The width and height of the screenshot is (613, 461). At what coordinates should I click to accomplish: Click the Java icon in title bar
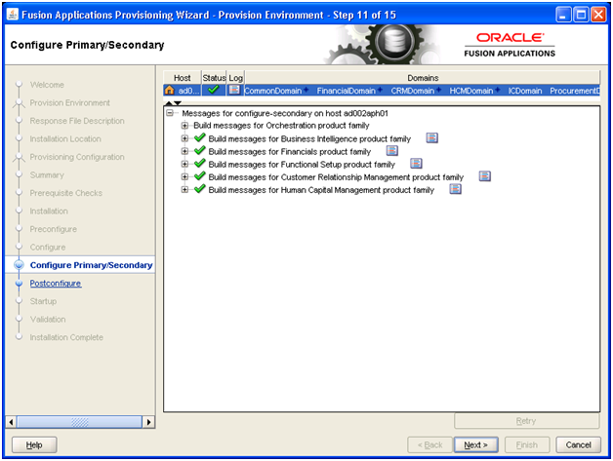tap(13, 15)
